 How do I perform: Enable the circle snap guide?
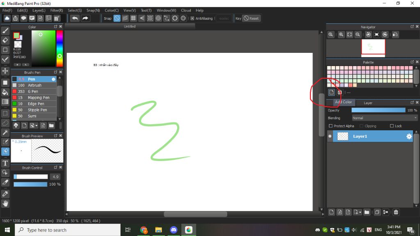click(158, 18)
